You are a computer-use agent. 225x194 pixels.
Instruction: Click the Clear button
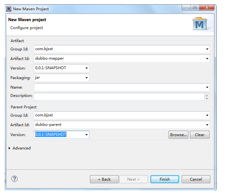[200, 135]
